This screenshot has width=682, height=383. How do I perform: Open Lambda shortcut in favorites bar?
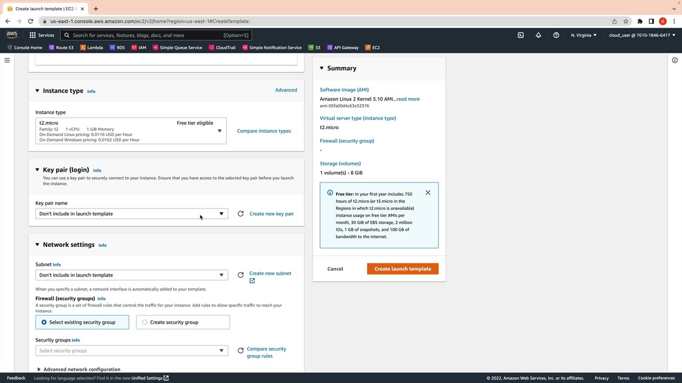tap(91, 47)
